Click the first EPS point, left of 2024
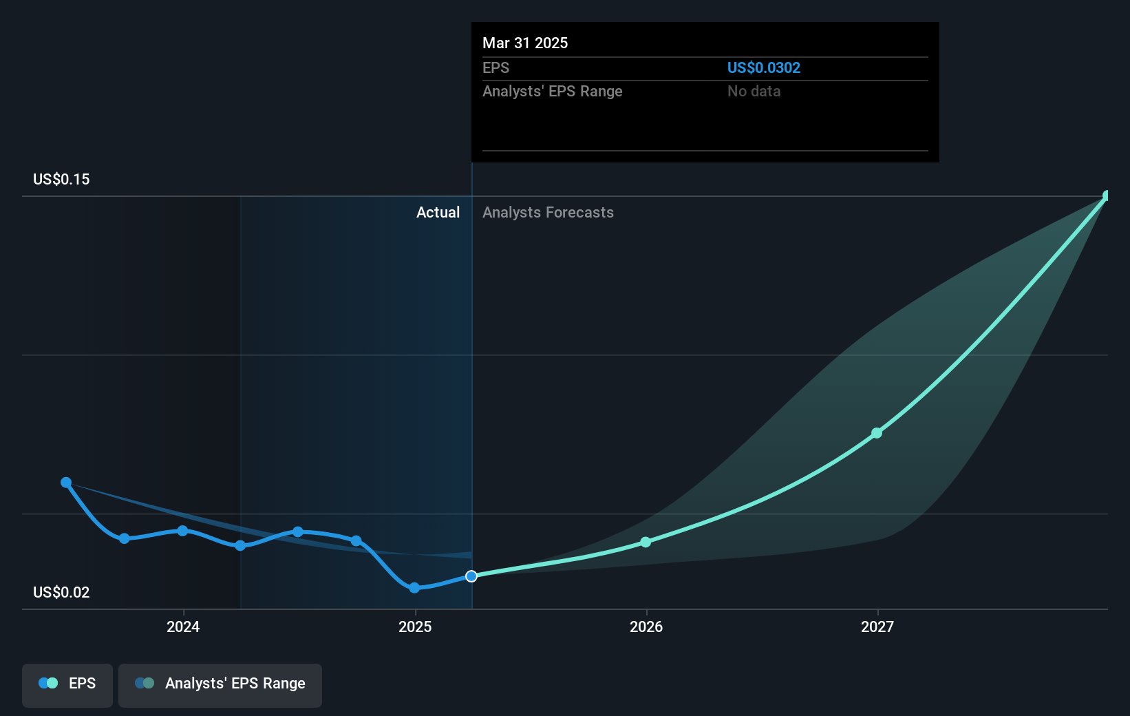1130x716 pixels. pos(66,483)
